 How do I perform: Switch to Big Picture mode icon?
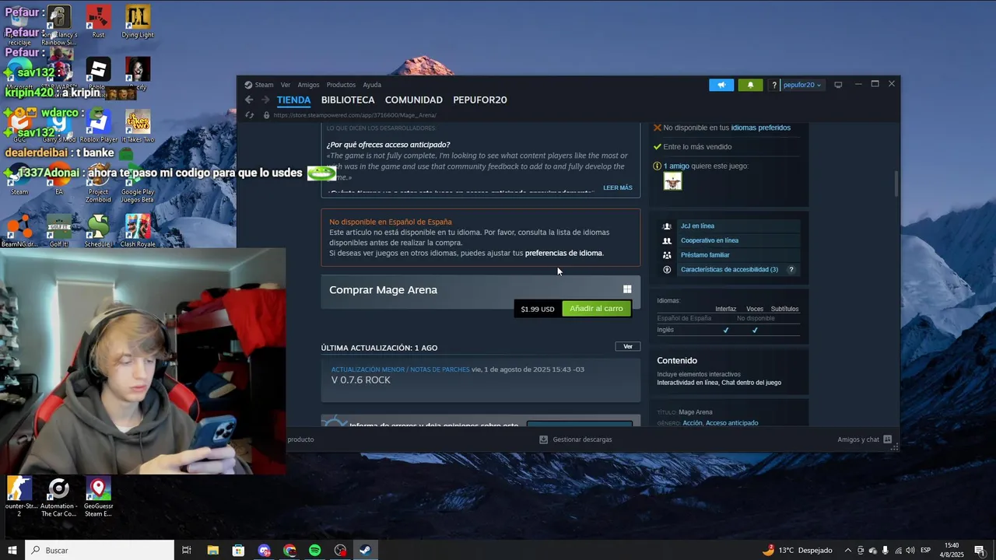coord(838,85)
